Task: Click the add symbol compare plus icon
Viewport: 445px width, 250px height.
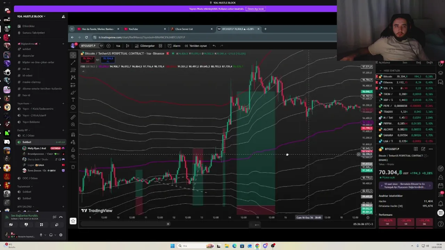Action: tap(108, 45)
